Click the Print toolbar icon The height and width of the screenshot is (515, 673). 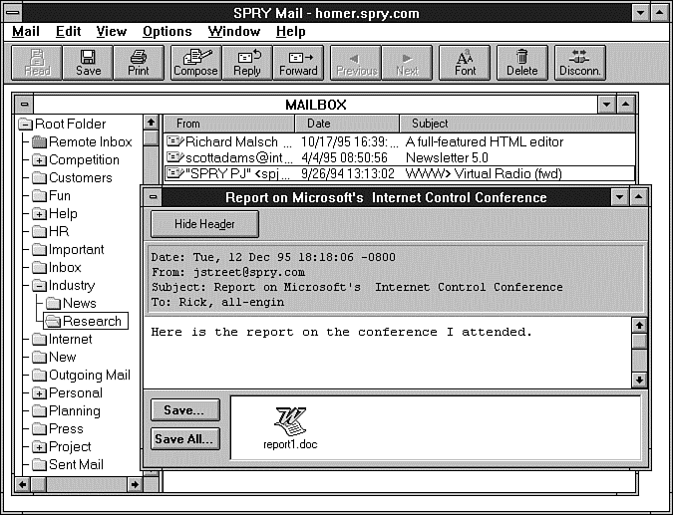139,63
